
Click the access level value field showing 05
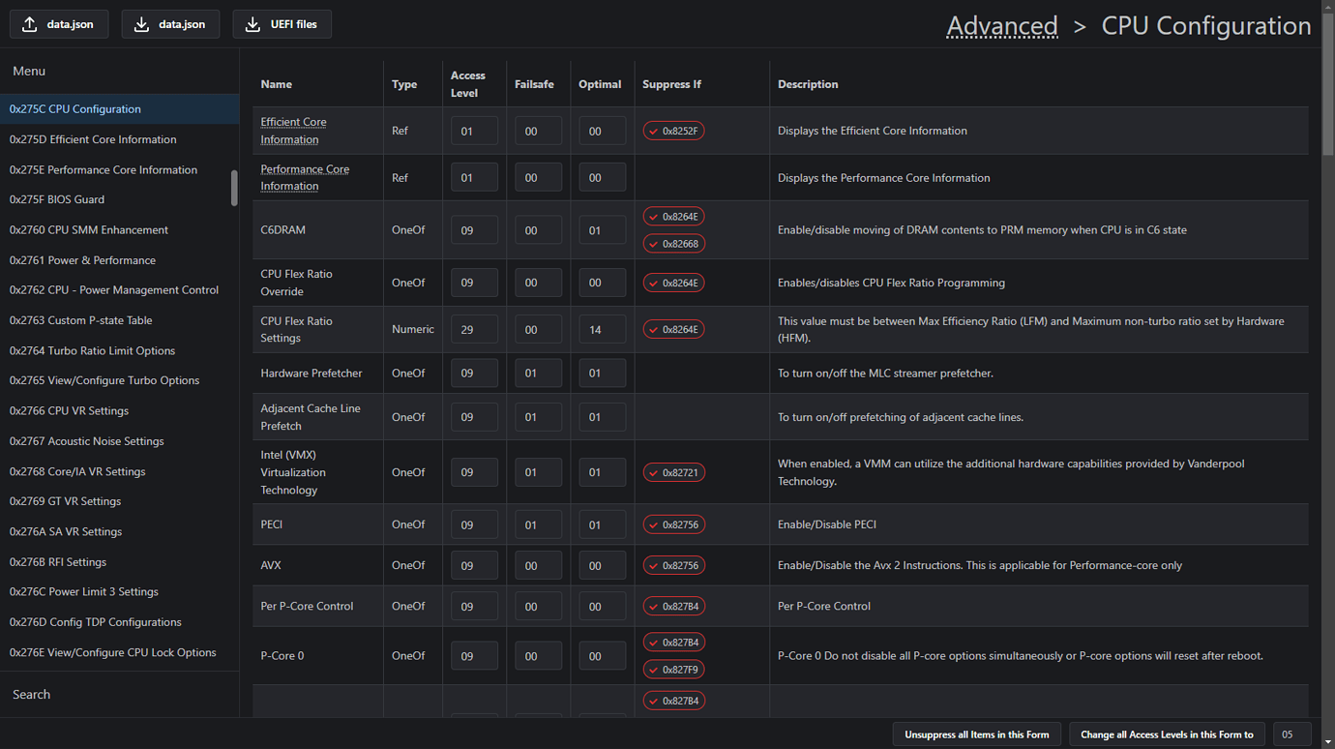pyautogui.click(x=1291, y=734)
